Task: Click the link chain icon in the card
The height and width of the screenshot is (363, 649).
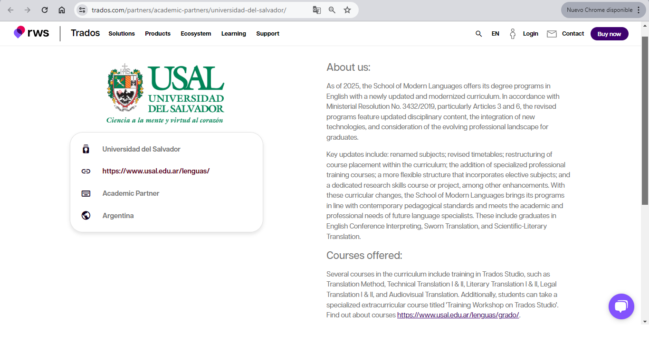Action: pyautogui.click(x=86, y=171)
